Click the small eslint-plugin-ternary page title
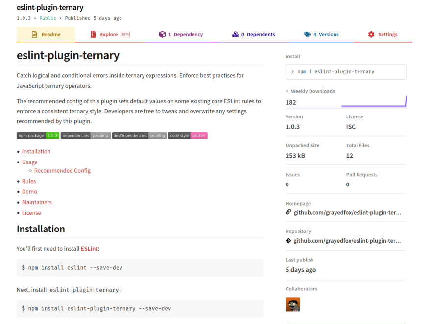Screen dimensions: 431x324 (x=50, y=8)
